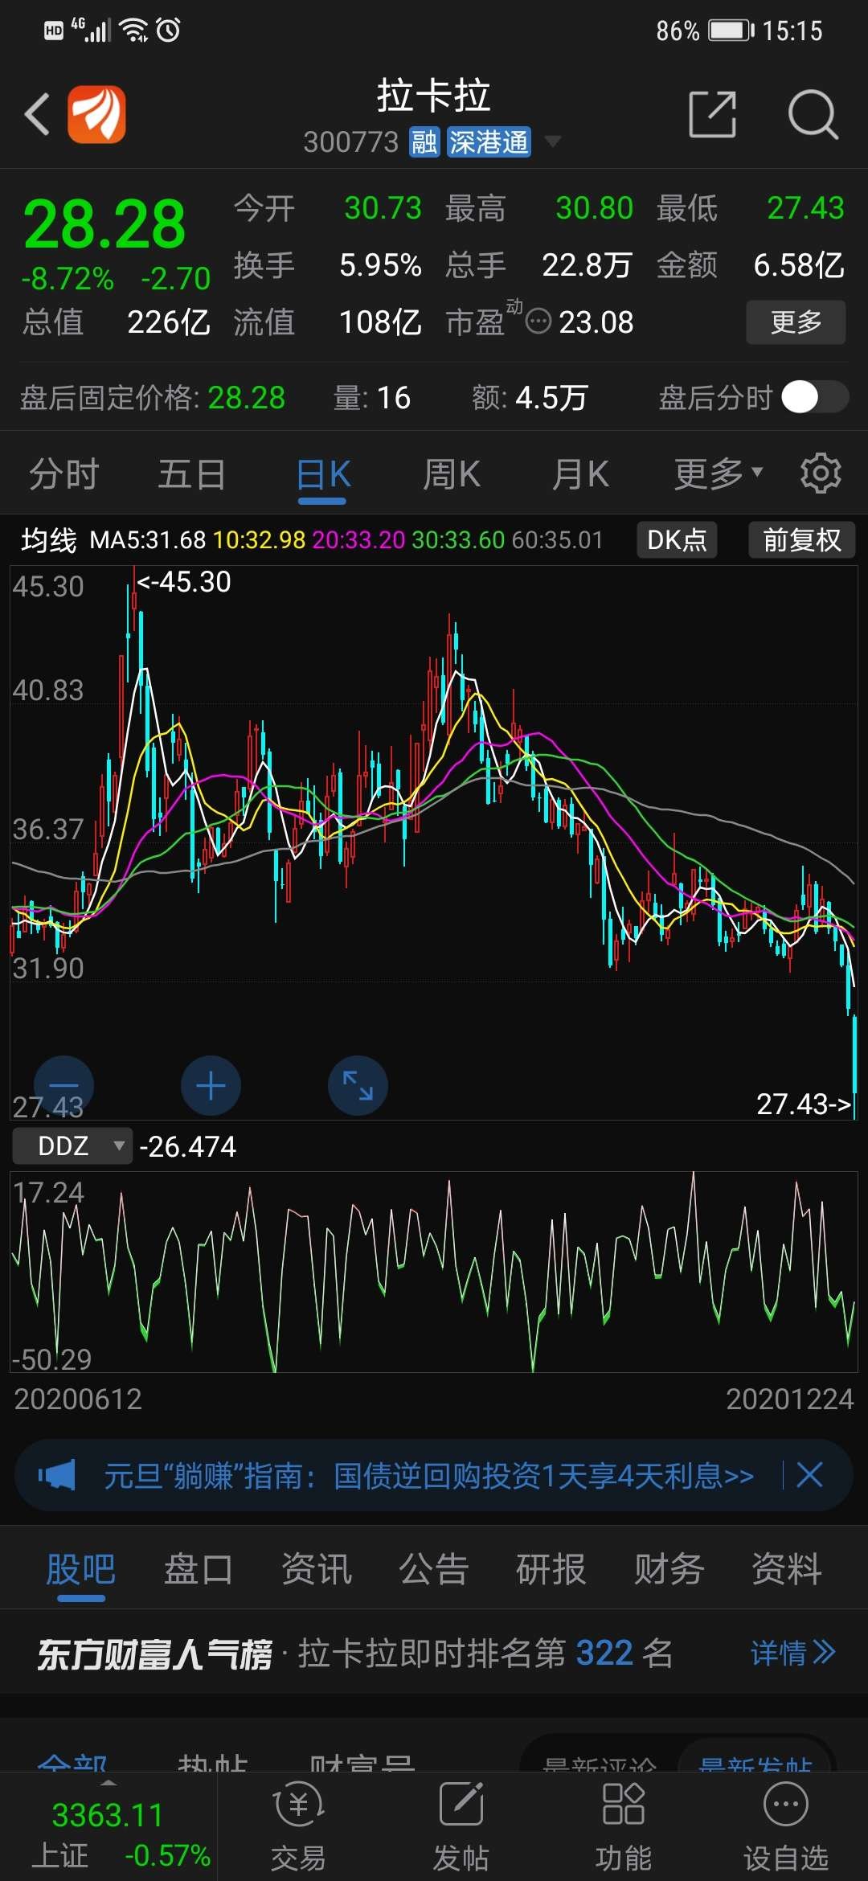868x1881 pixels.
Task: Tap the 均线 moving average label
Action: (48, 540)
